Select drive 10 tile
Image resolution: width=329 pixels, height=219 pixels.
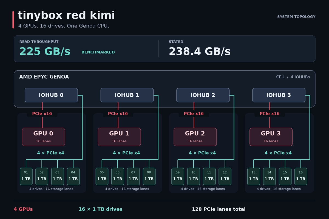tap(194, 176)
